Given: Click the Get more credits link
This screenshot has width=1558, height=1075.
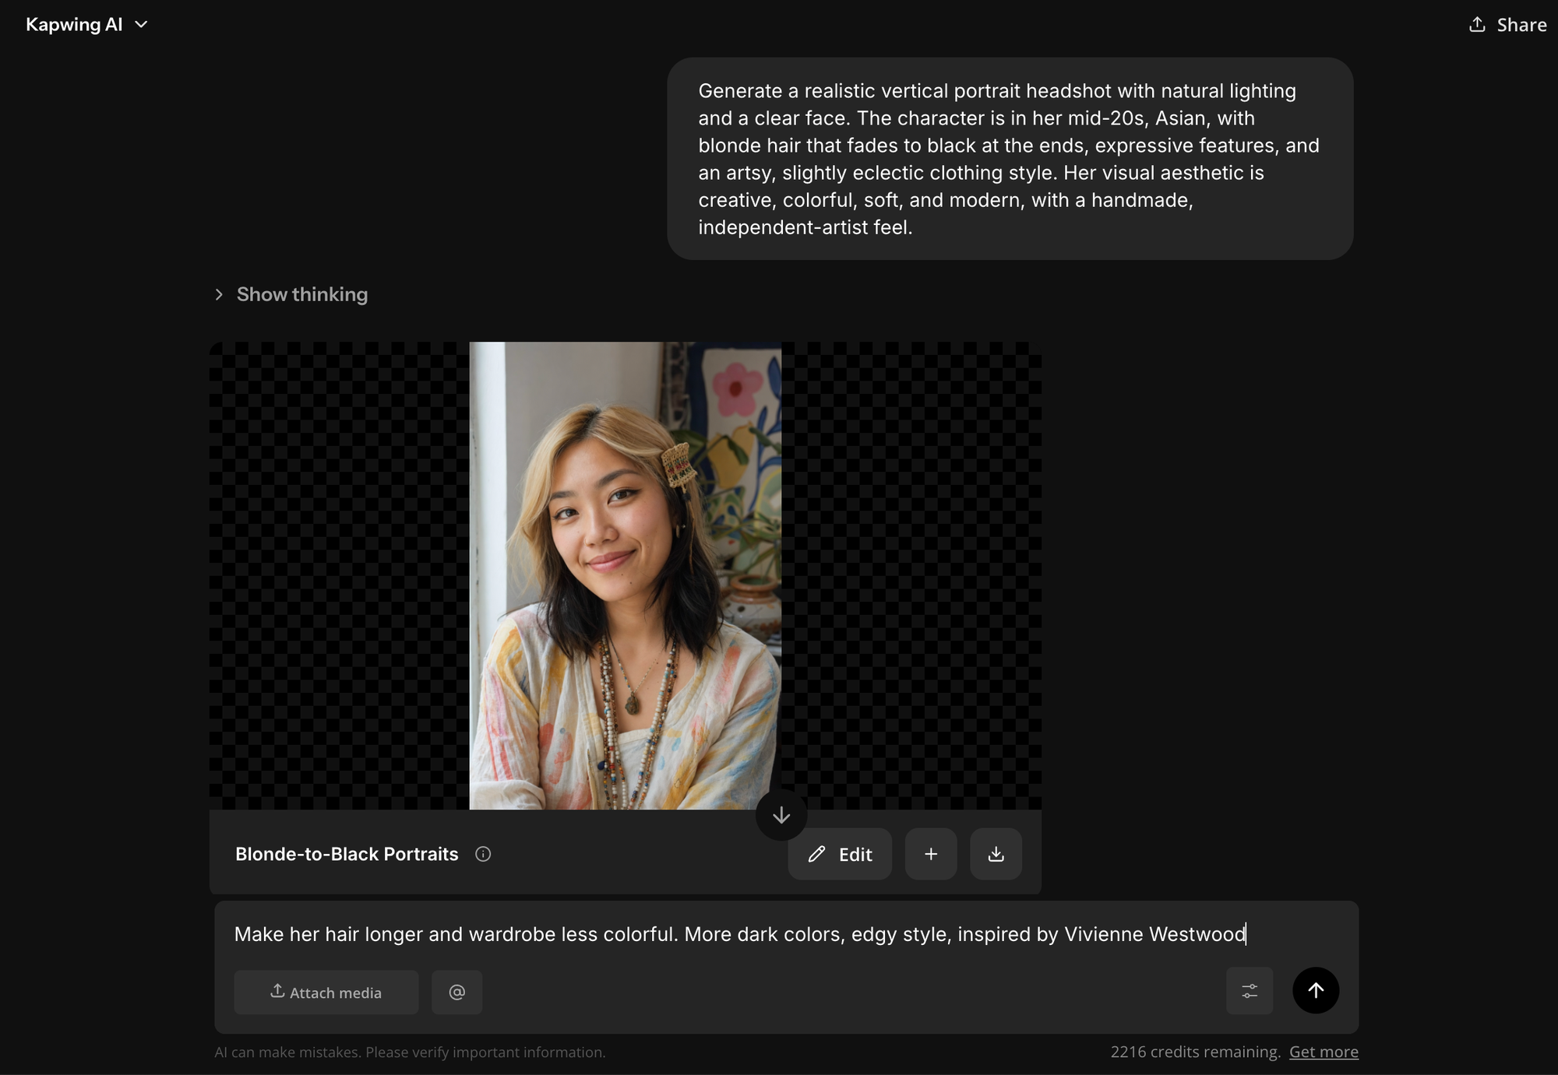Looking at the screenshot, I should [x=1324, y=1052].
